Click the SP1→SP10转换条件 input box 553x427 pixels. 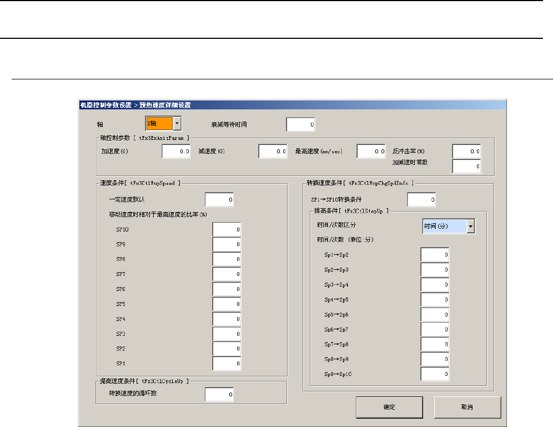(421, 199)
